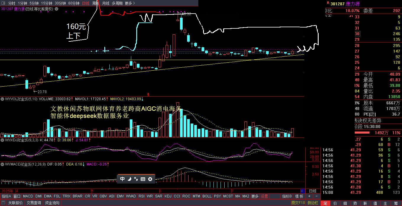Click the R marker beside stock code 301287
The image size is (402, 206).
pos(328,3)
